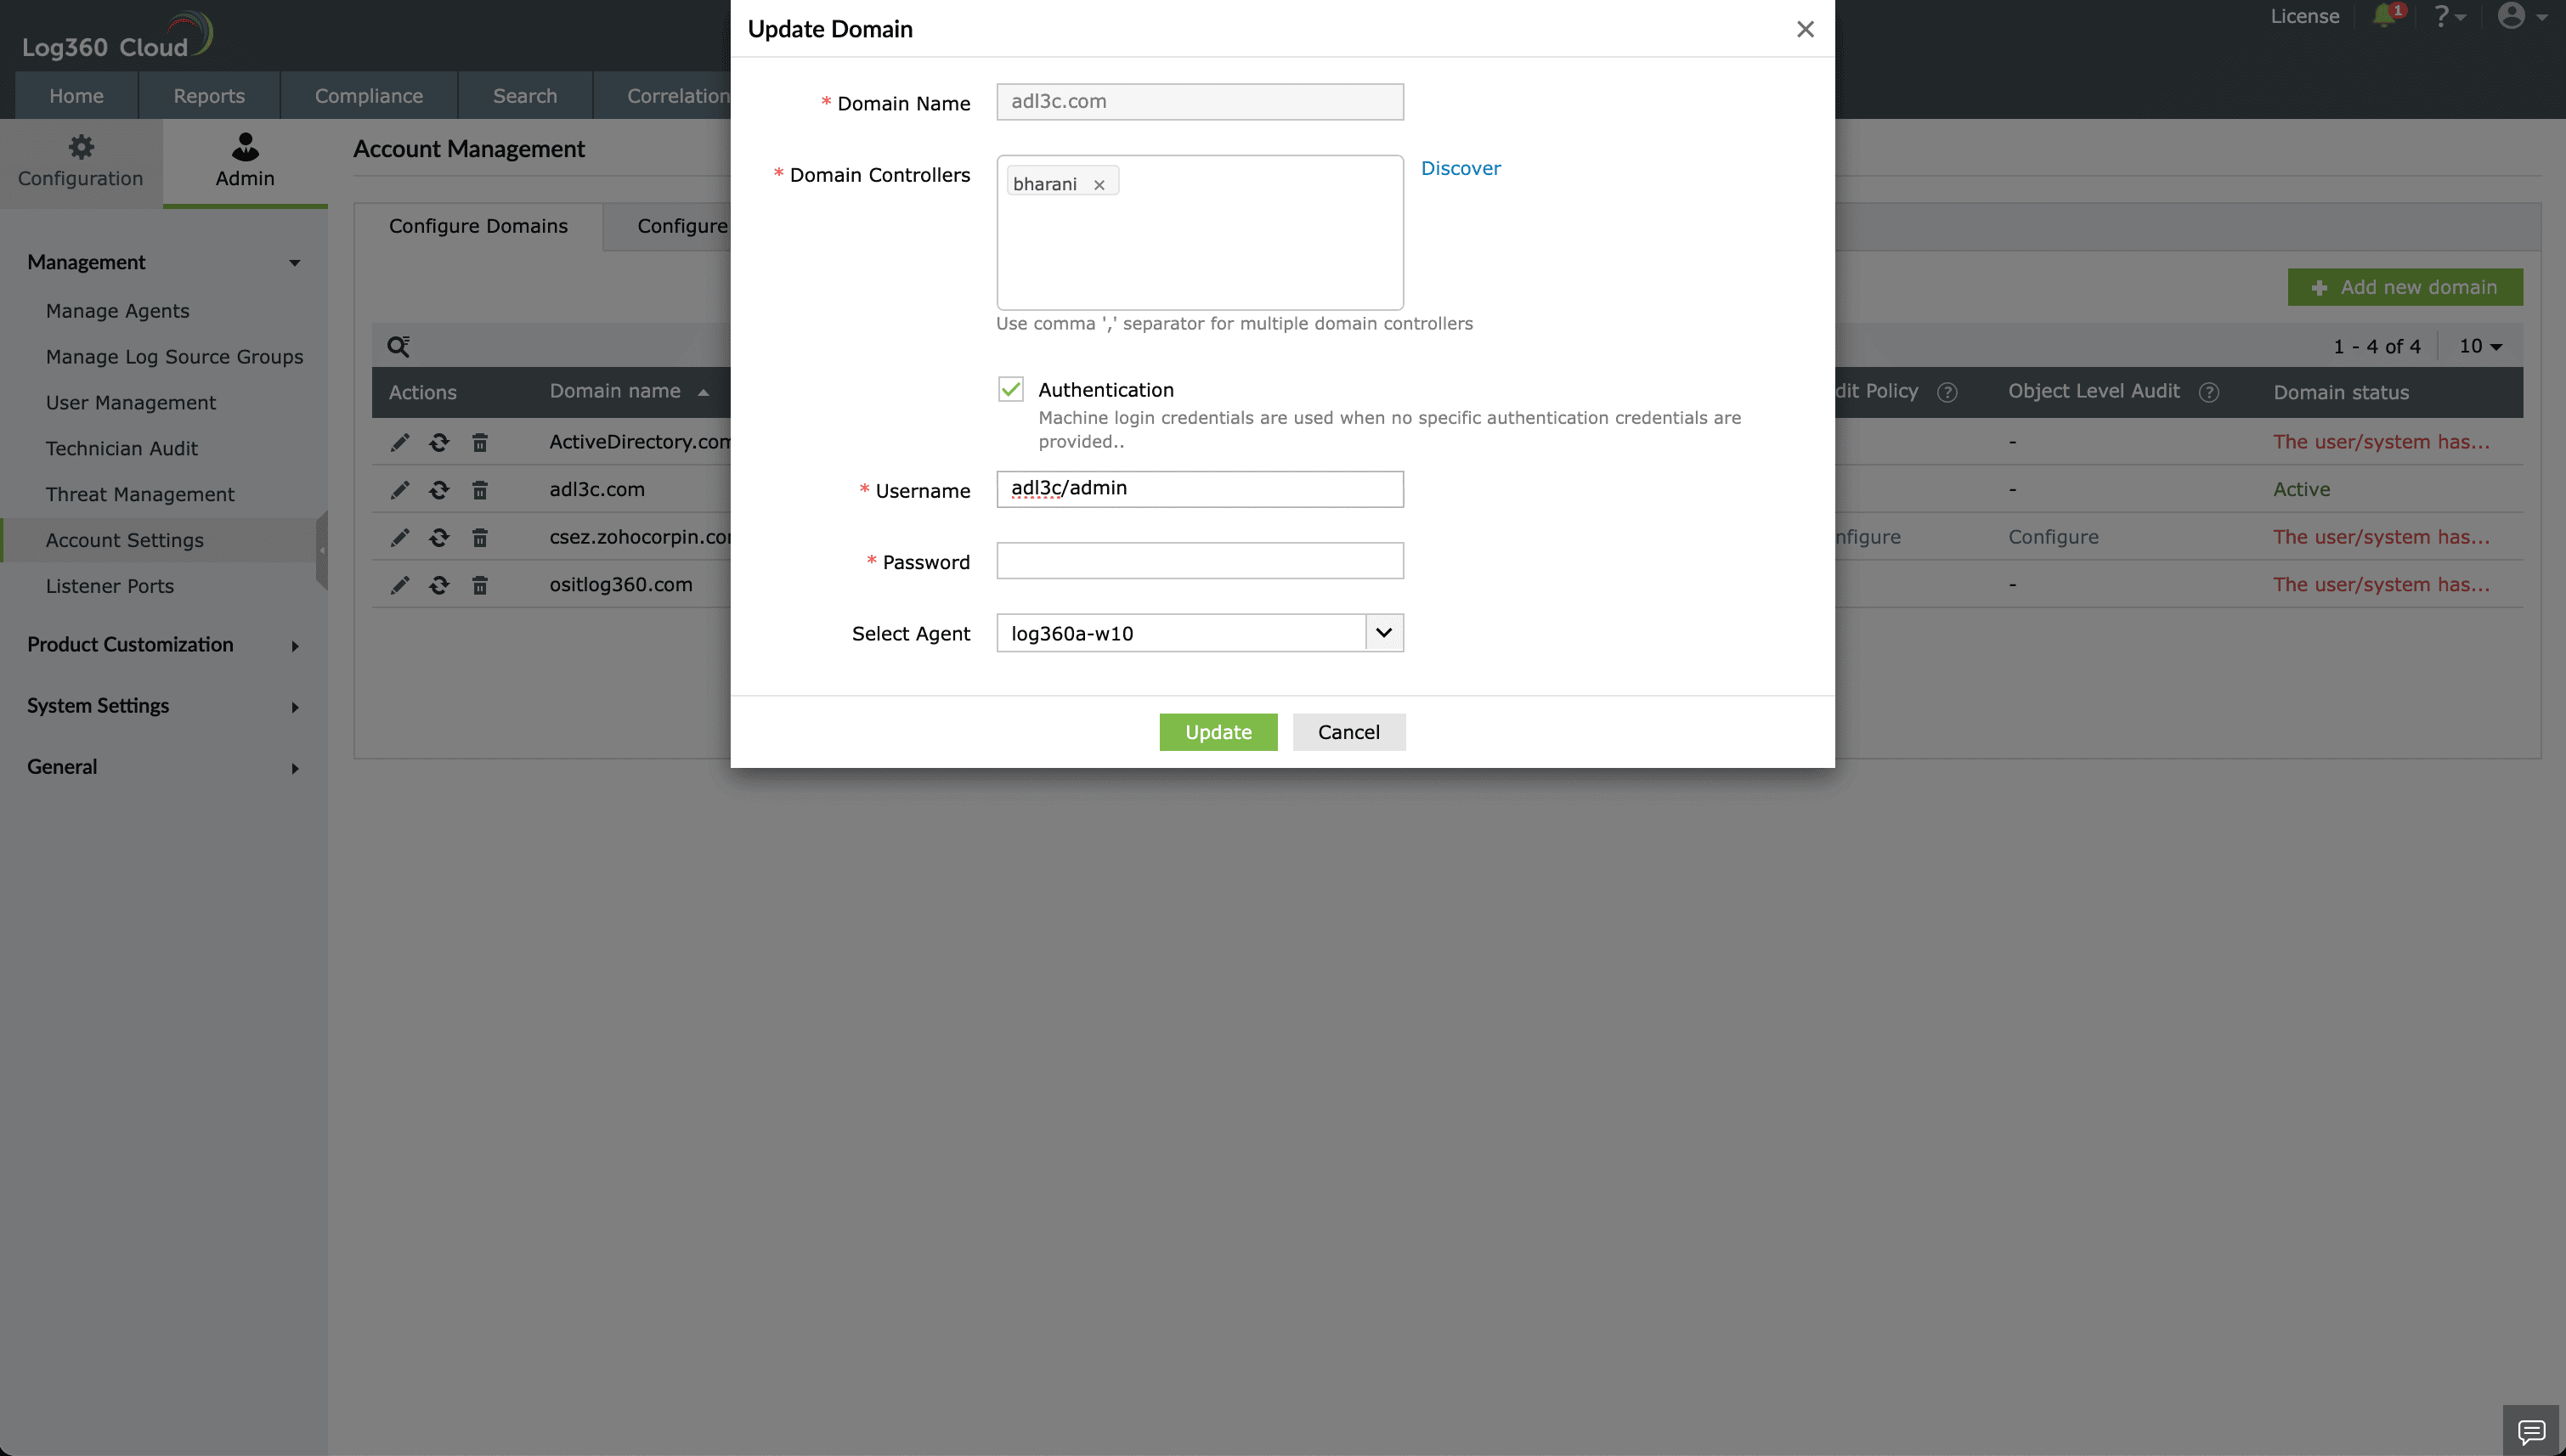Expand the Select Agent dropdown

pyautogui.click(x=1383, y=631)
